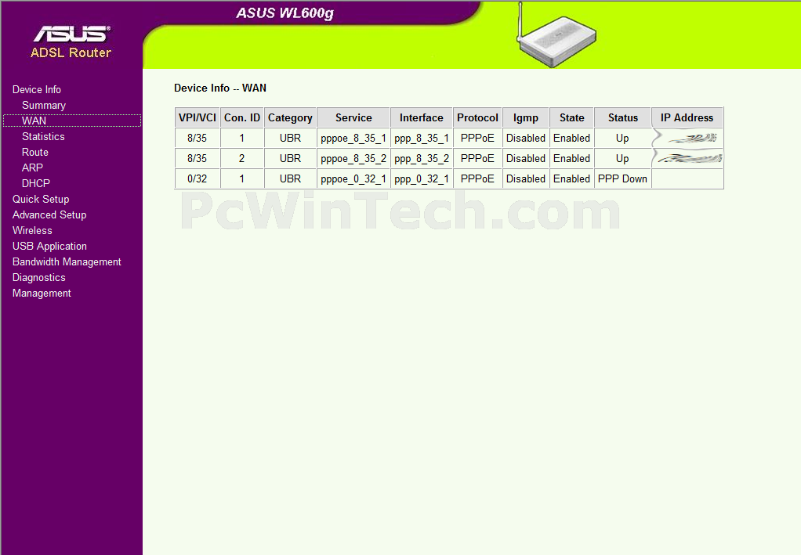Open the DHCP page link

36,184
